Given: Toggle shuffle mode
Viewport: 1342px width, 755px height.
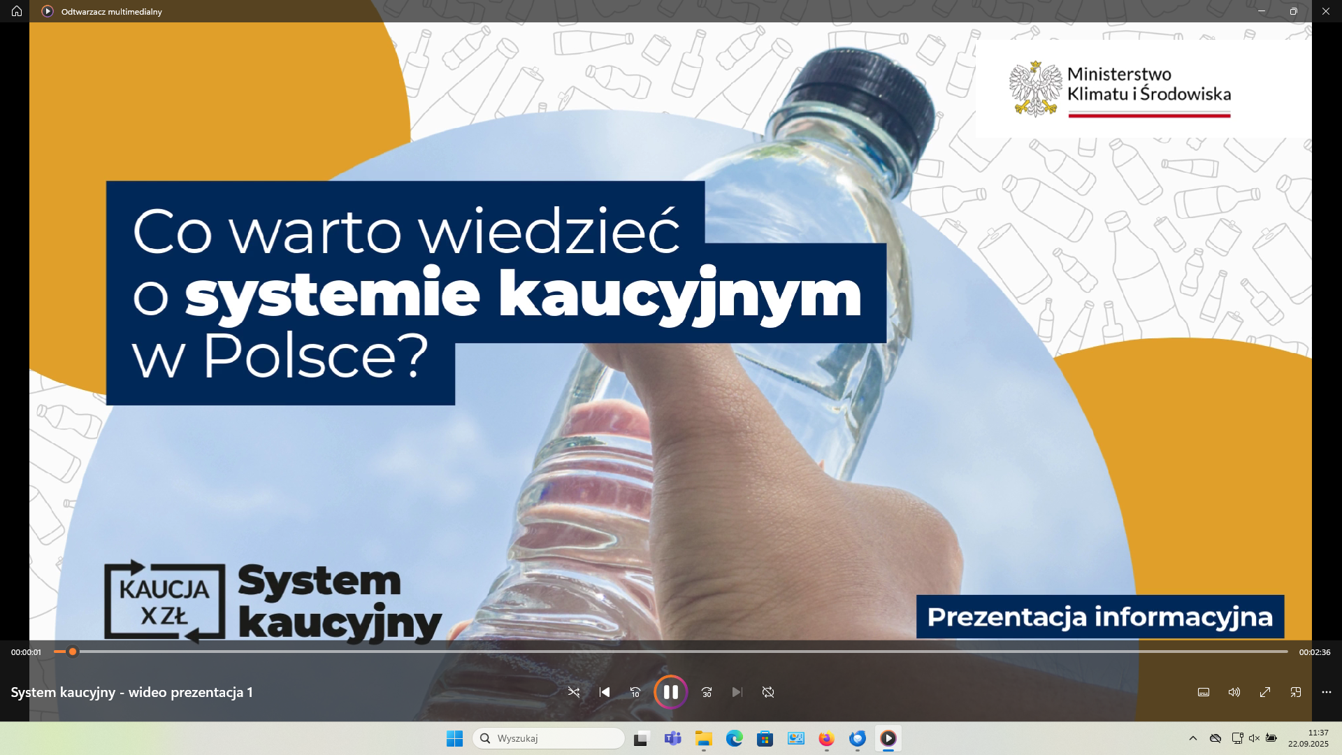Looking at the screenshot, I should point(574,692).
